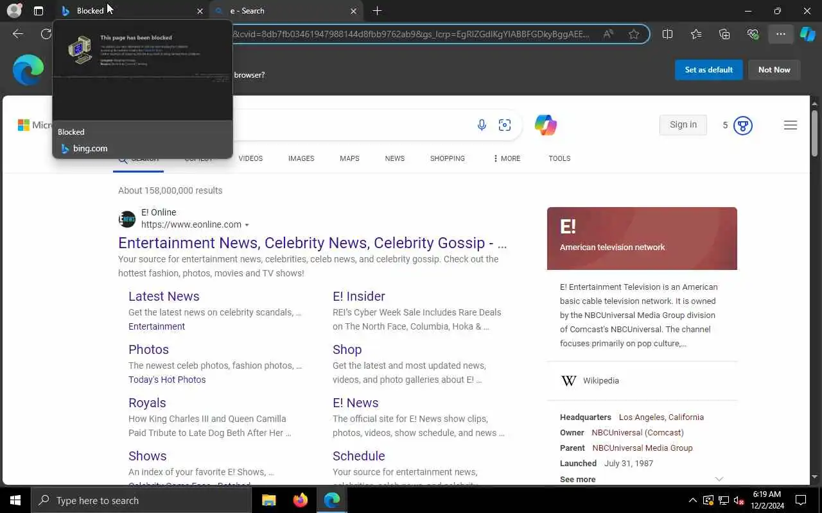Screen dimensions: 822x513
Task: Add this page to favorites star
Action: coord(634,34)
